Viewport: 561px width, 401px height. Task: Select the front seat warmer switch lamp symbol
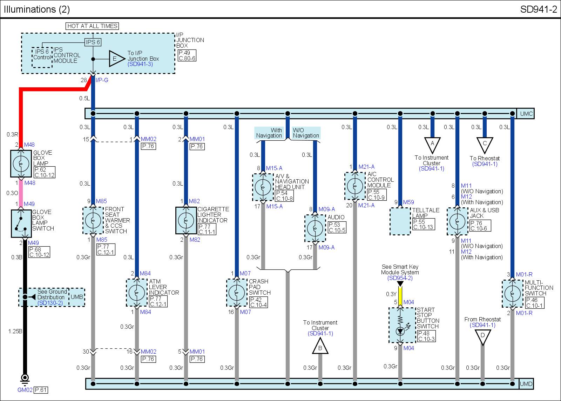(x=93, y=220)
